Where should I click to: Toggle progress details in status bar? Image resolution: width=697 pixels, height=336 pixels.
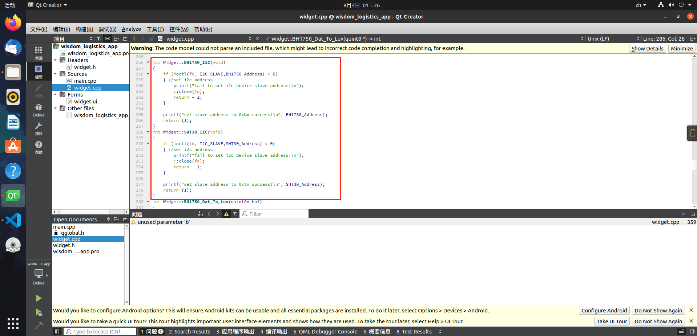(682, 331)
